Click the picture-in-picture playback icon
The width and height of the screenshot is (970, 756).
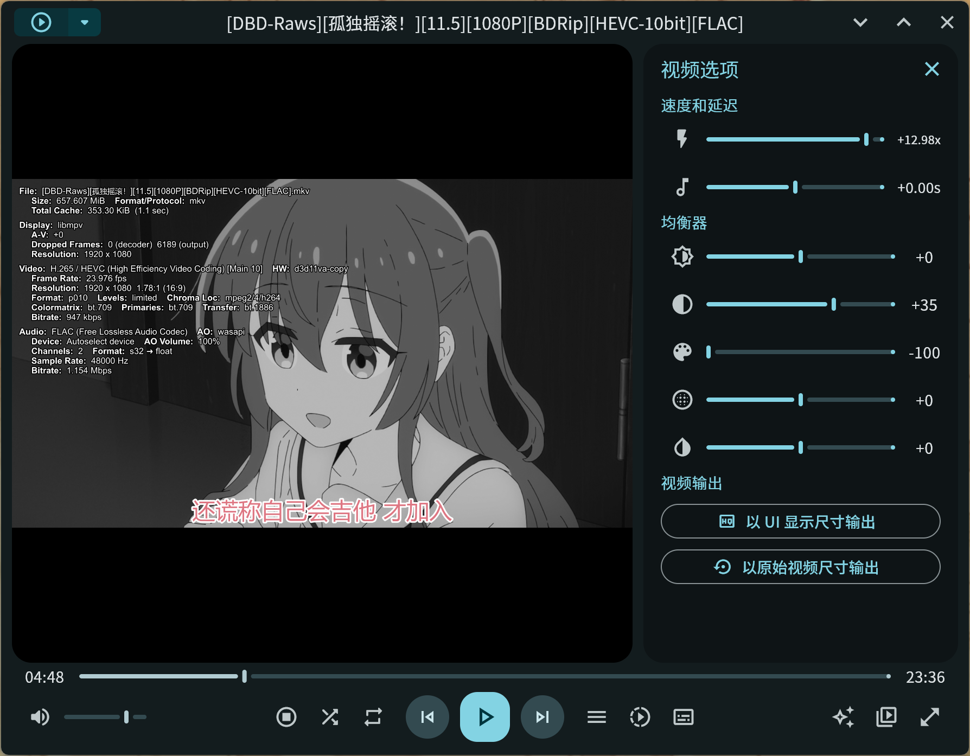tap(886, 717)
